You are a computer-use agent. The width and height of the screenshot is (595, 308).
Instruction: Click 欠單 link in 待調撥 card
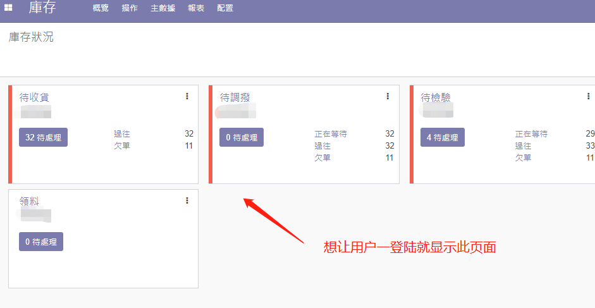pos(322,157)
